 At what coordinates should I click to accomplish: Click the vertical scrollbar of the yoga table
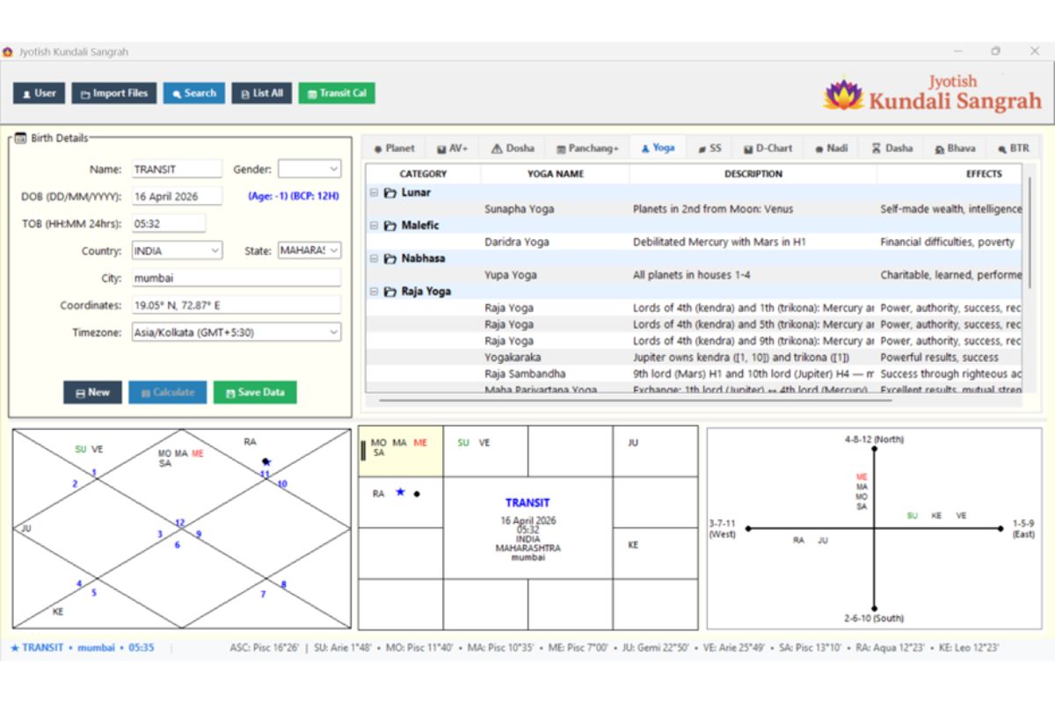pos(1030,232)
